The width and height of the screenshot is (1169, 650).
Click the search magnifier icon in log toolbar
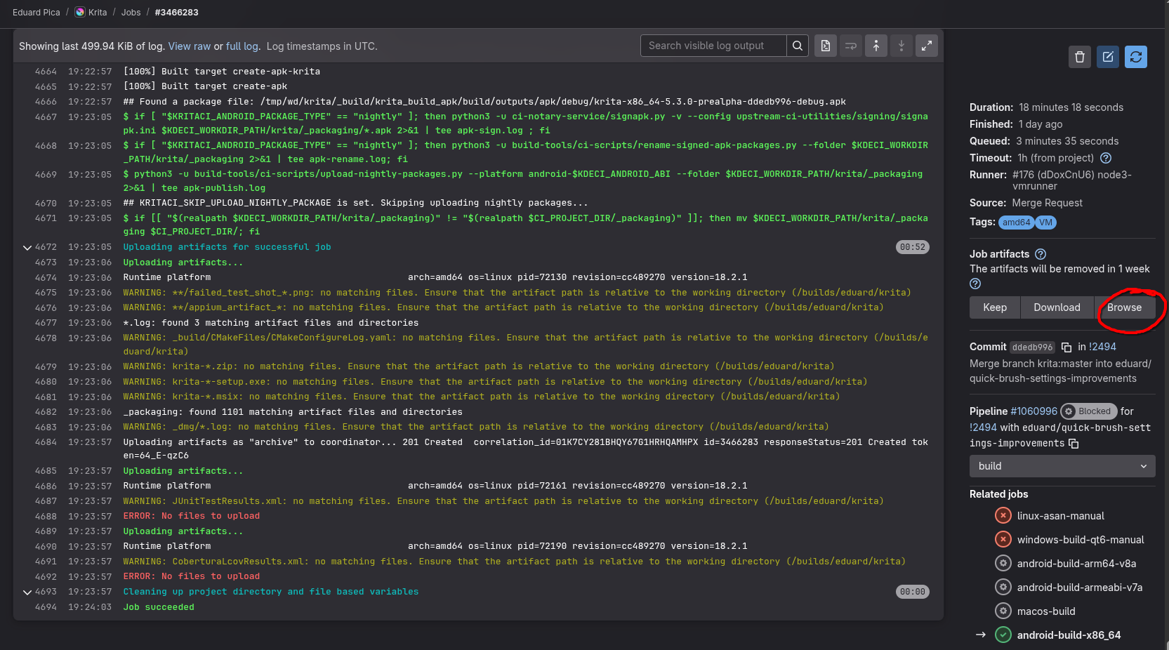point(797,46)
